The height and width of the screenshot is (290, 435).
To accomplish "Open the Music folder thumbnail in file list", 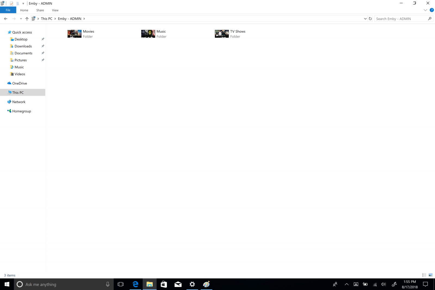I will click(148, 34).
